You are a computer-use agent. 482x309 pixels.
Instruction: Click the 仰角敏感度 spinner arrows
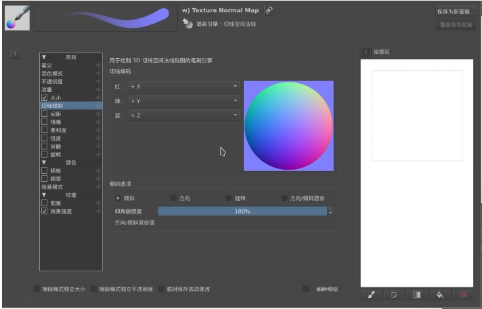(x=330, y=211)
